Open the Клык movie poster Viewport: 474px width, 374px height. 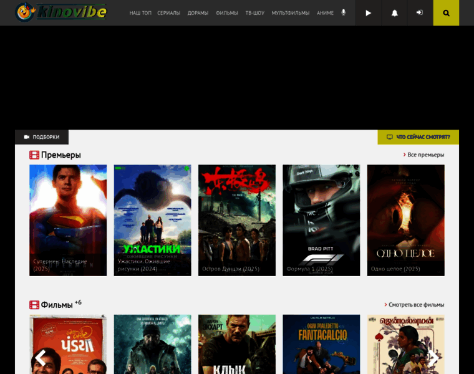point(237,345)
